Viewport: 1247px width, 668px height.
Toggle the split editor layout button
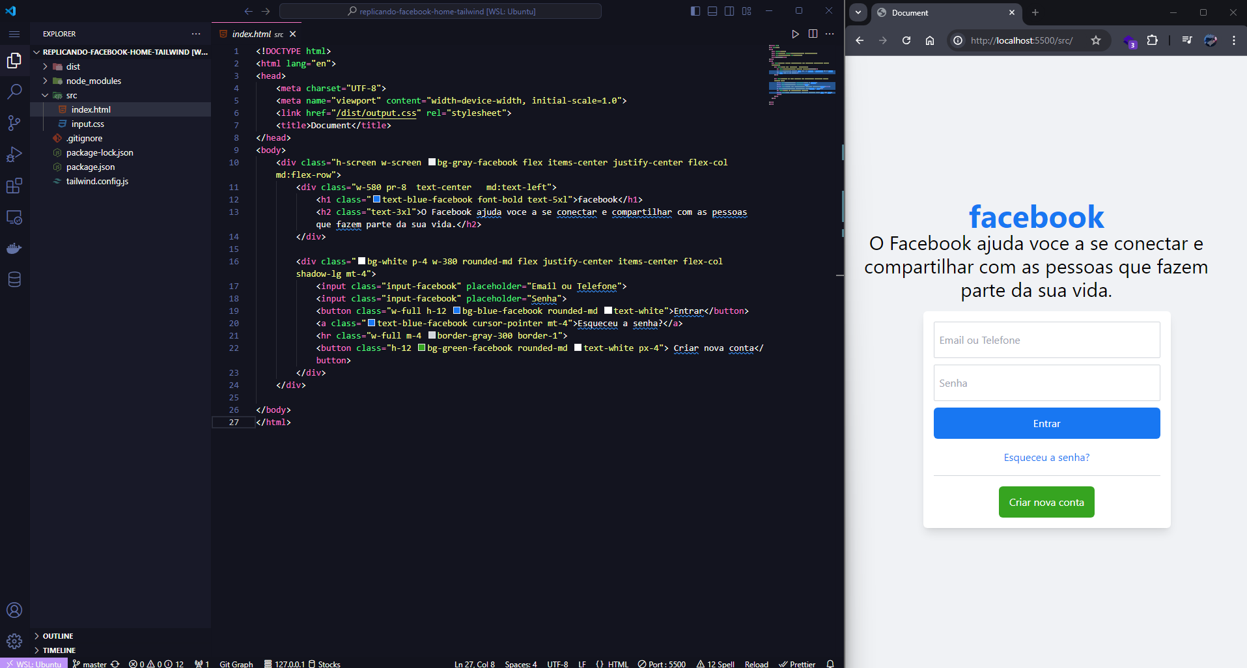(x=813, y=33)
